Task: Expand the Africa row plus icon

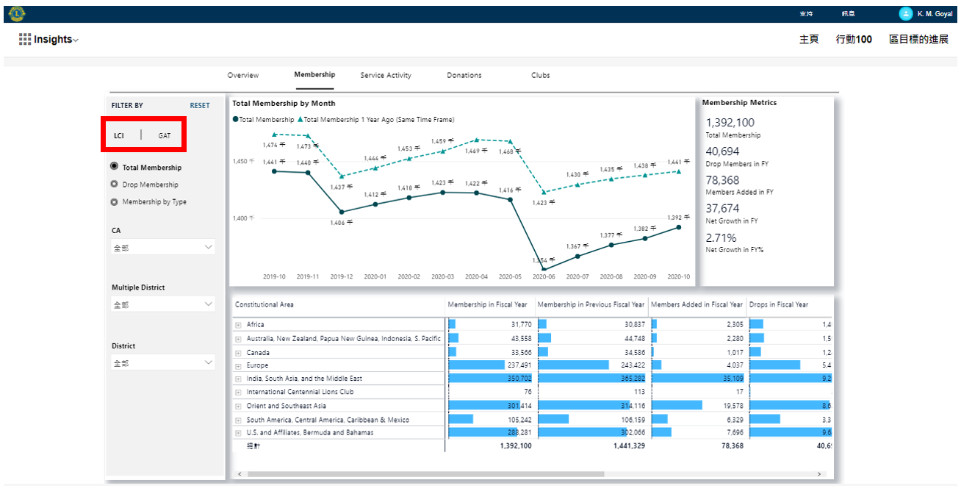Action: [x=238, y=325]
